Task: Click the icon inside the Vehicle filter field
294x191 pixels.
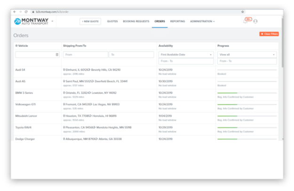Action: click(x=57, y=55)
